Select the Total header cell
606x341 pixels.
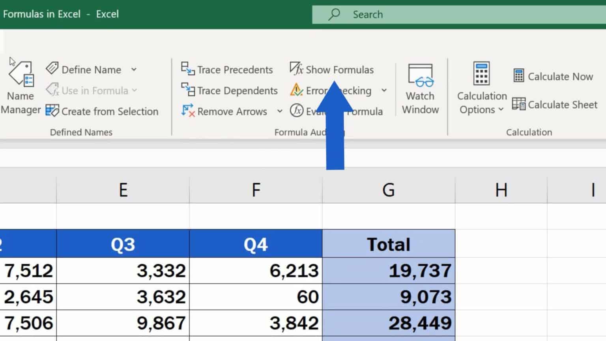pyautogui.click(x=389, y=244)
